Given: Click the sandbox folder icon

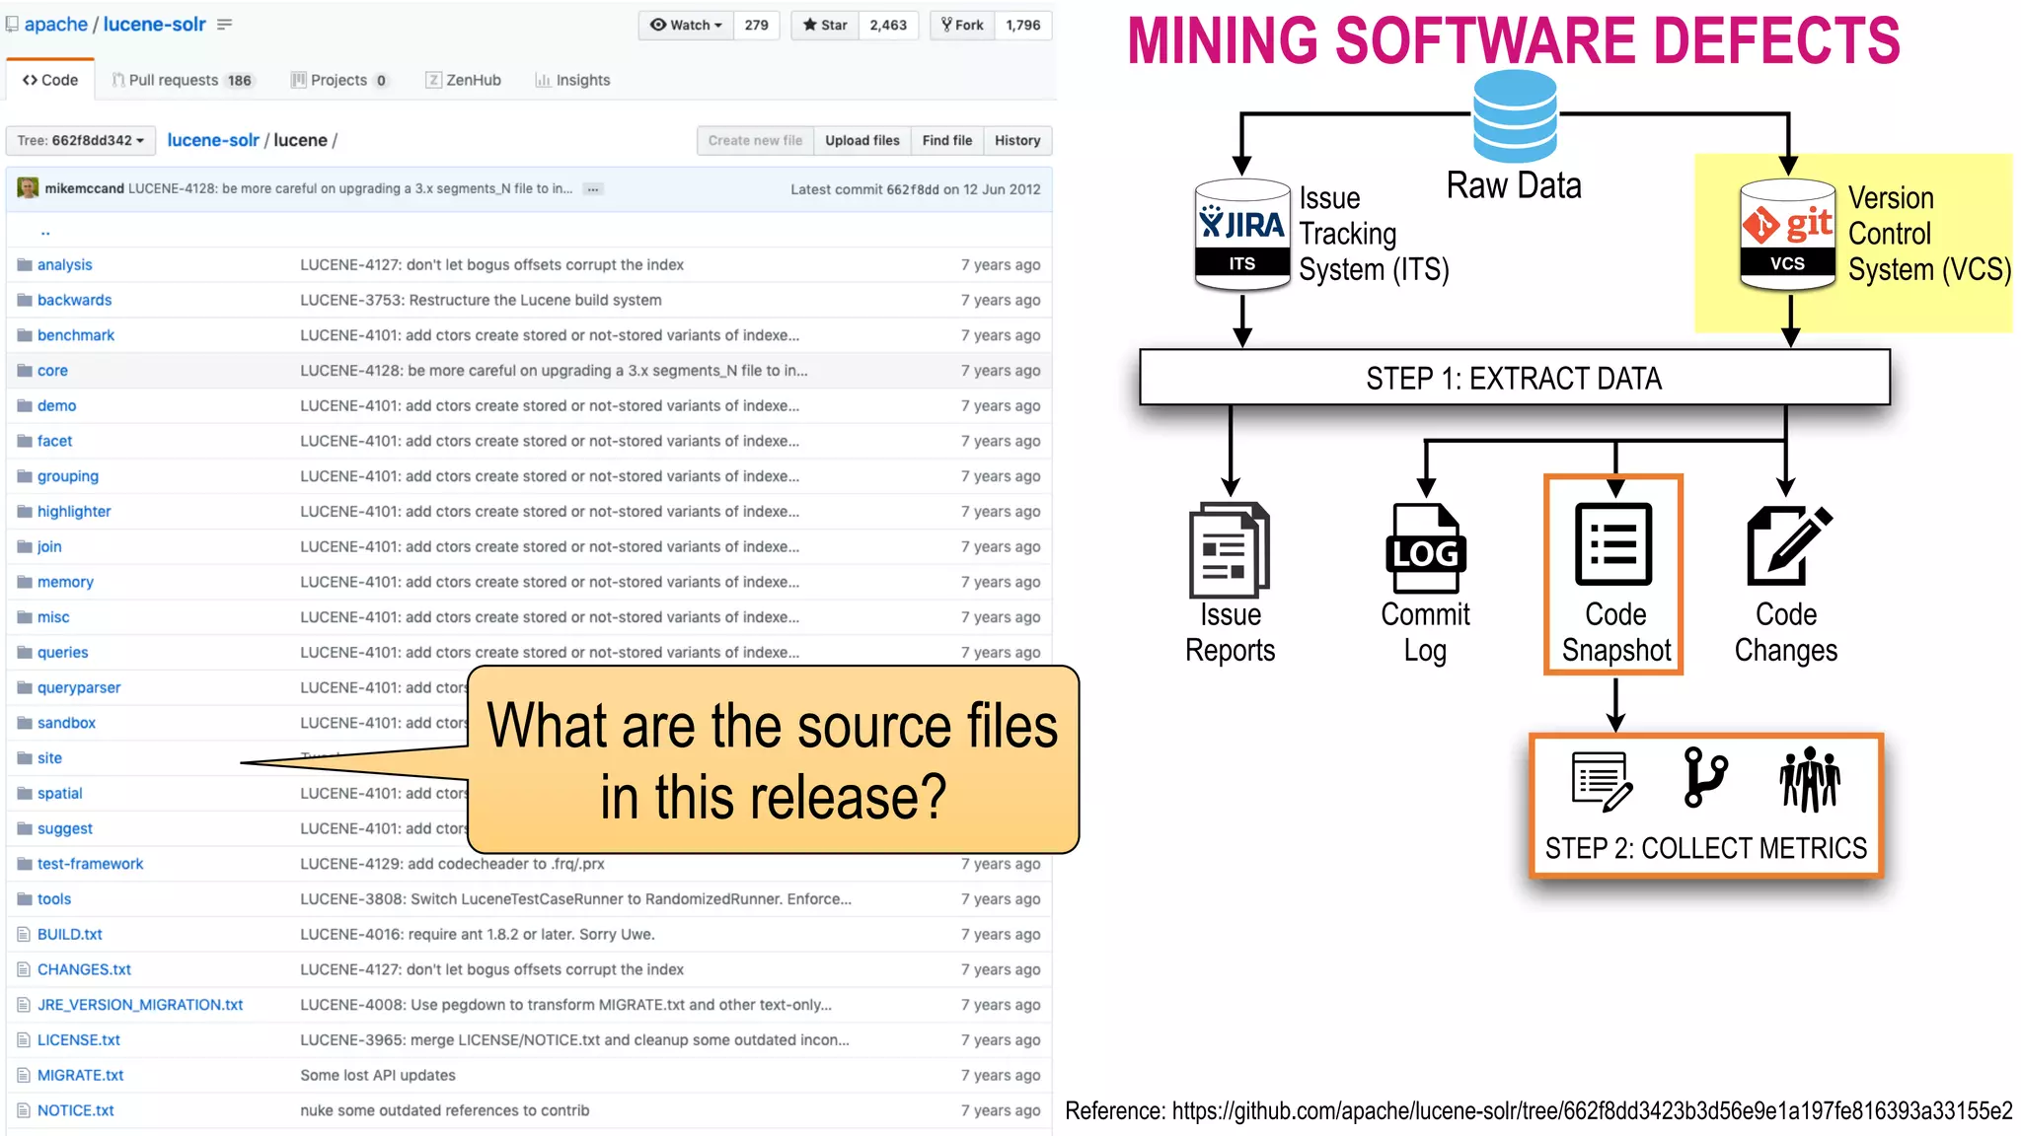Looking at the screenshot, I should coord(25,723).
